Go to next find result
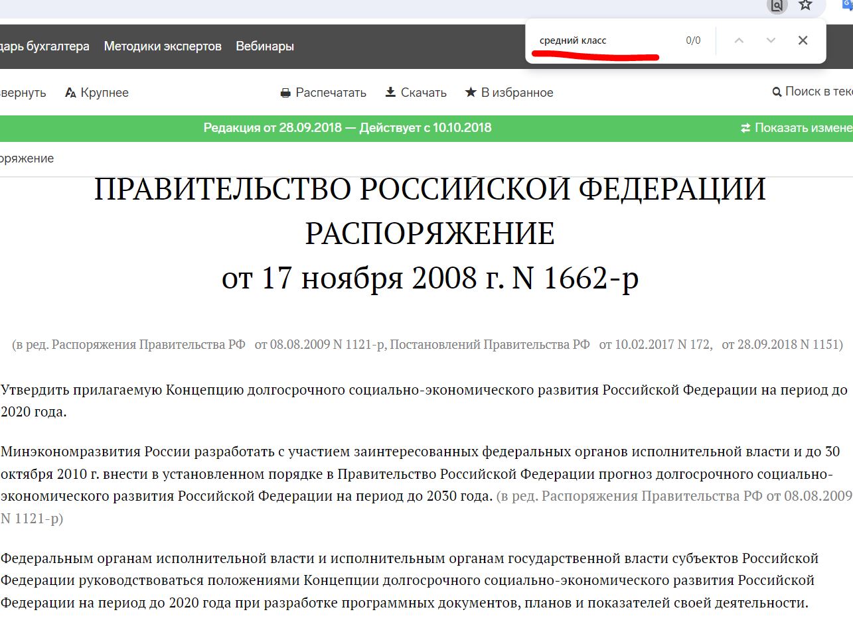 click(771, 40)
